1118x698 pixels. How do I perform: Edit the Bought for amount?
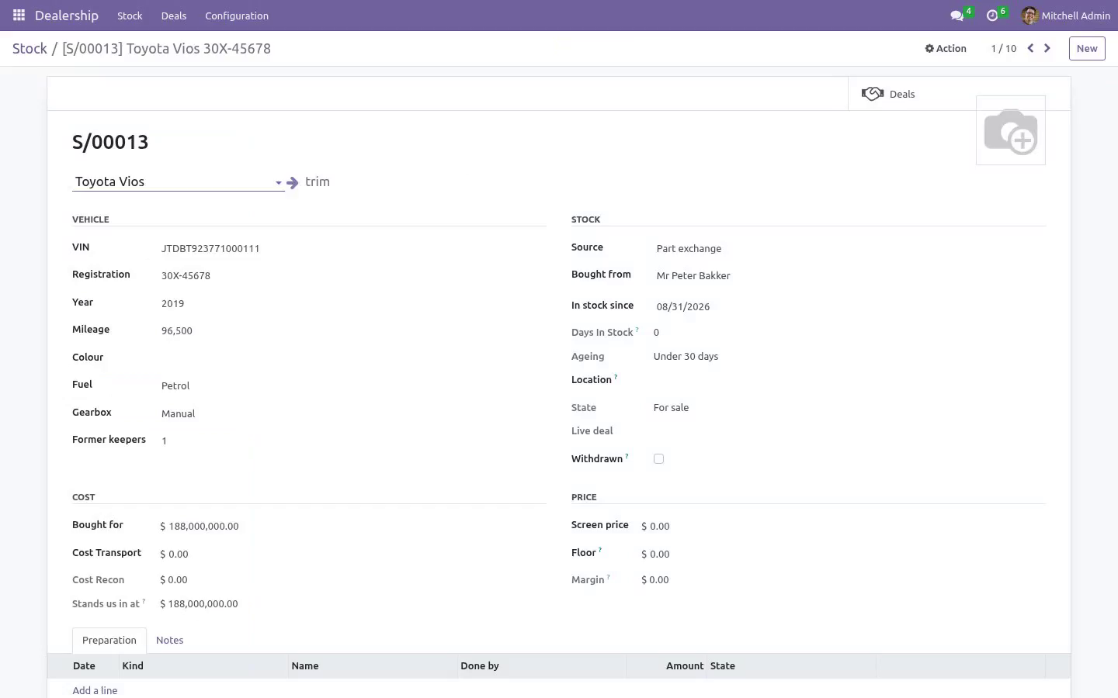[352, 527]
